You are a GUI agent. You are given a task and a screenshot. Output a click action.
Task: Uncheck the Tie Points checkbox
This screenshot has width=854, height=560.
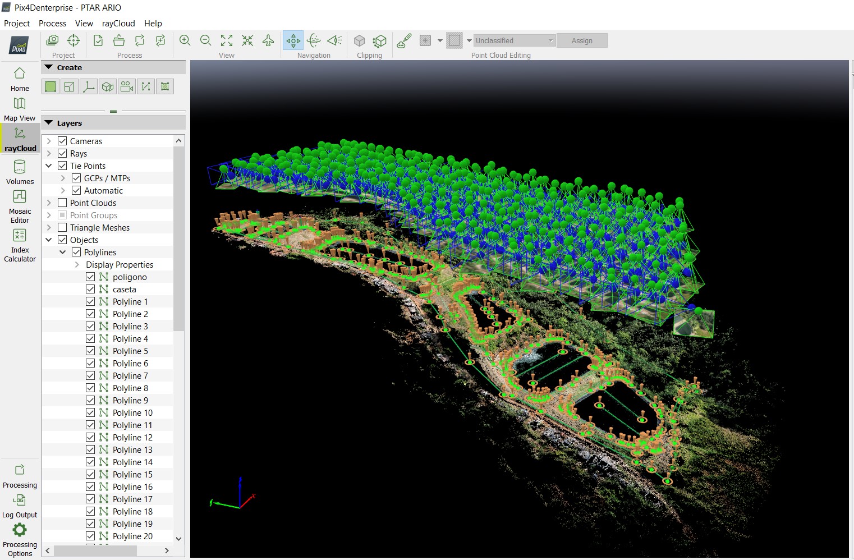[x=62, y=166]
